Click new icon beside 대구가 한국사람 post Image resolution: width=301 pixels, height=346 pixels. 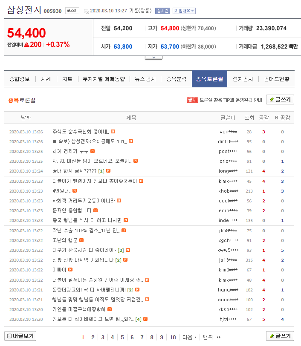pyautogui.click(x=128, y=250)
